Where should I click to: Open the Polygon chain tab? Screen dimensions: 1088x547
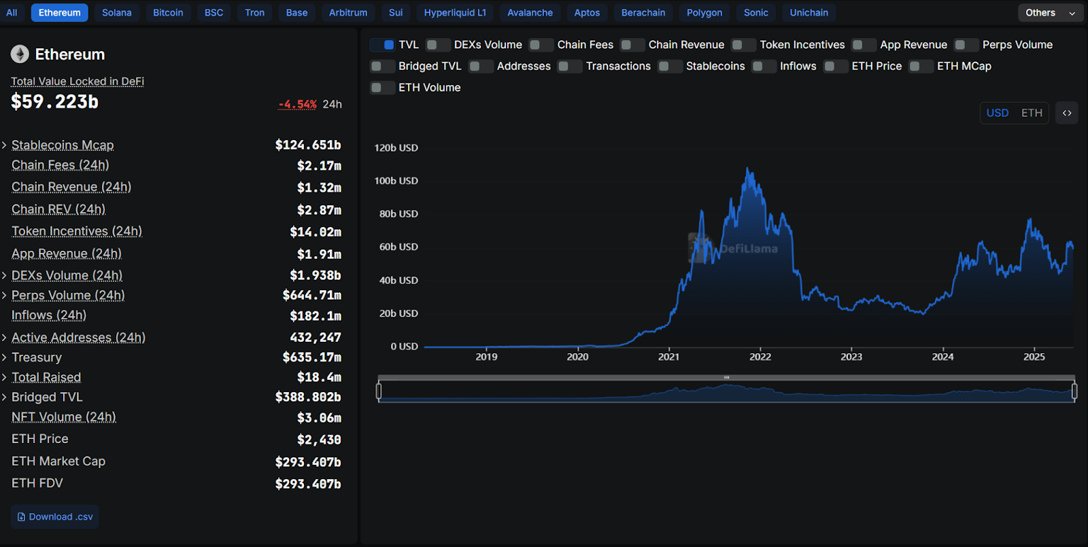pos(704,13)
